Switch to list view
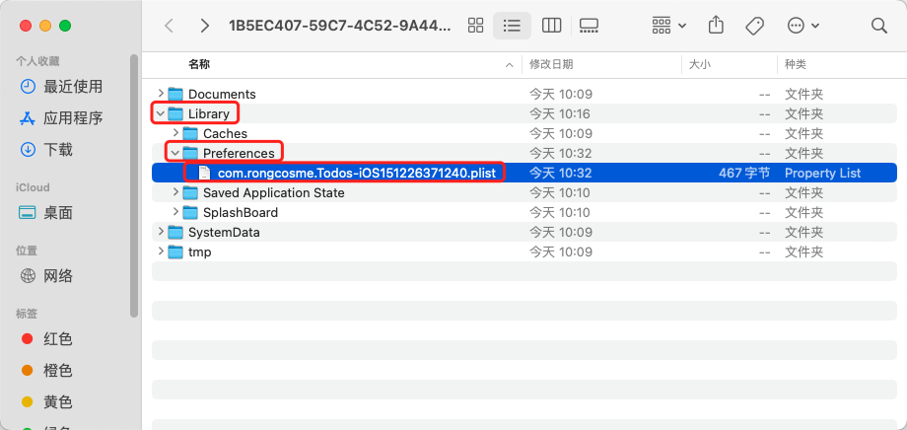The width and height of the screenshot is (907, 430). coord(512,26)
